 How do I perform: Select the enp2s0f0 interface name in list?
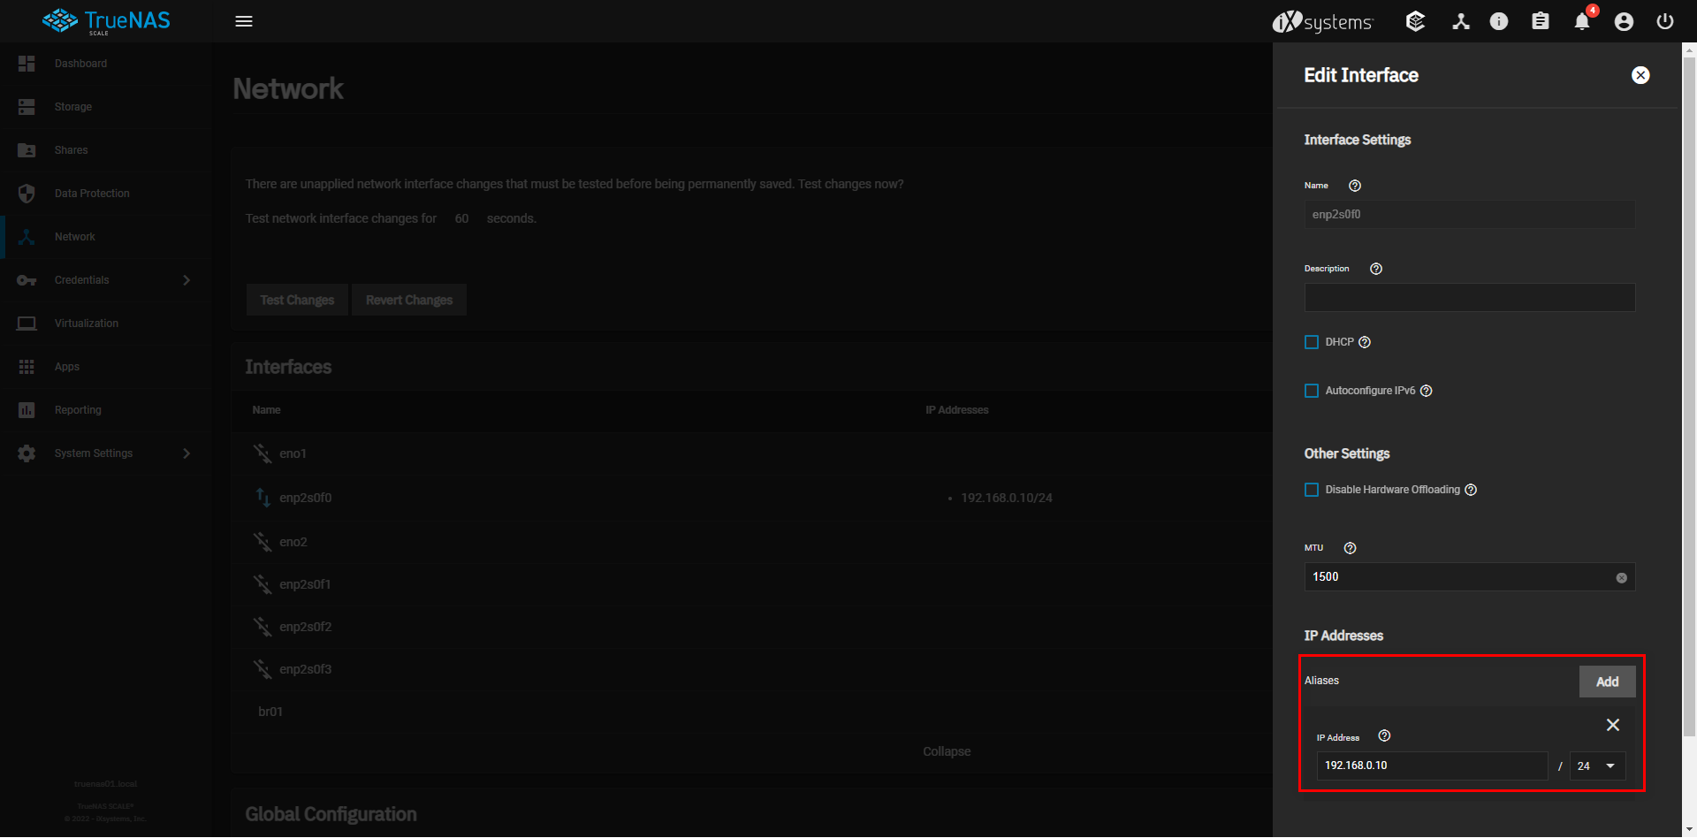306,498
